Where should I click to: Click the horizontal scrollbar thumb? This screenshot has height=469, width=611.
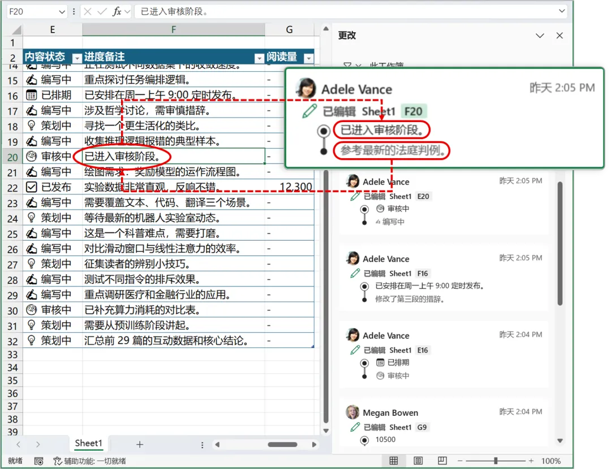coord(282,445)
